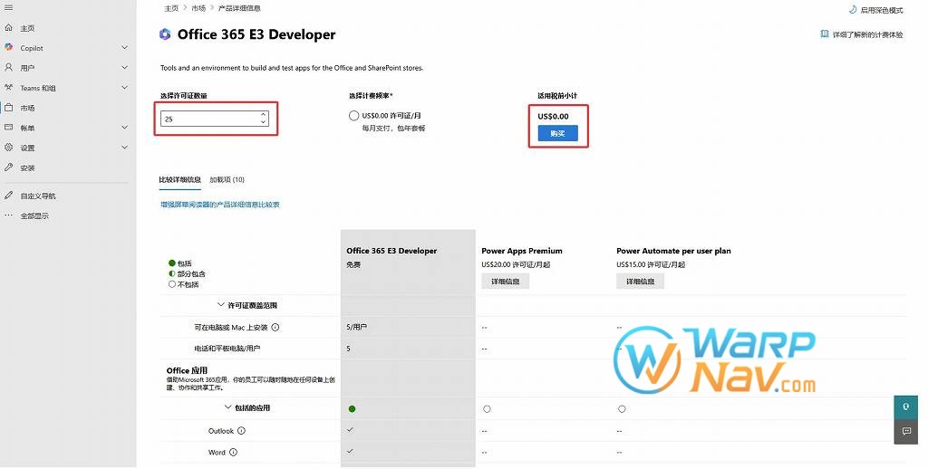The height and width of the screenshot is (469, 928).
Task: Open the 增强屏幕阅读器的产品详细信息比较表 link
Action: click(x=219, y=205)
